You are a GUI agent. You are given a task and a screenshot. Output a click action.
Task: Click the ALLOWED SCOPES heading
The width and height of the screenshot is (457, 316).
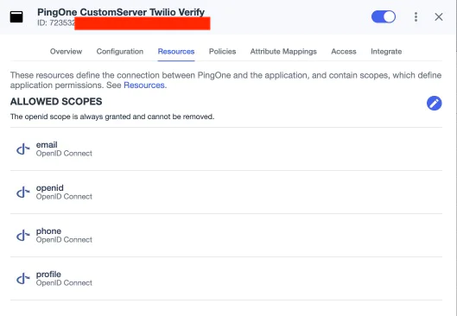(x=56, y=101)
